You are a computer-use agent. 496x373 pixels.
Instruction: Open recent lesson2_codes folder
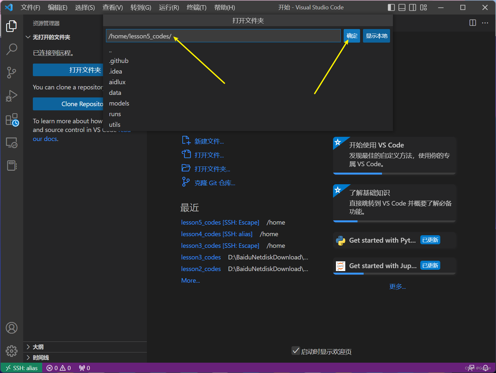tap(201, 269)
